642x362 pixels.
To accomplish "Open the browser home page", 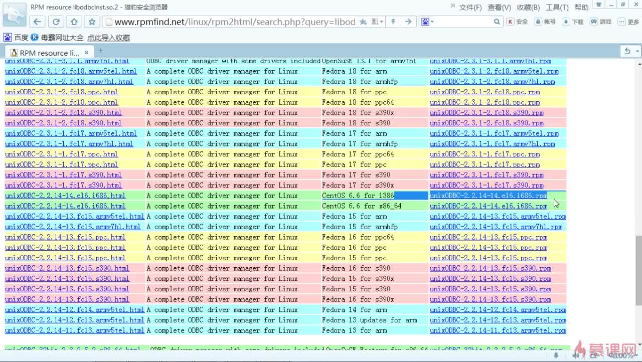I will click(74, 22).
